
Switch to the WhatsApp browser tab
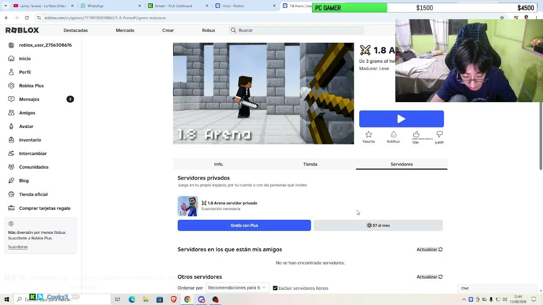110,6
